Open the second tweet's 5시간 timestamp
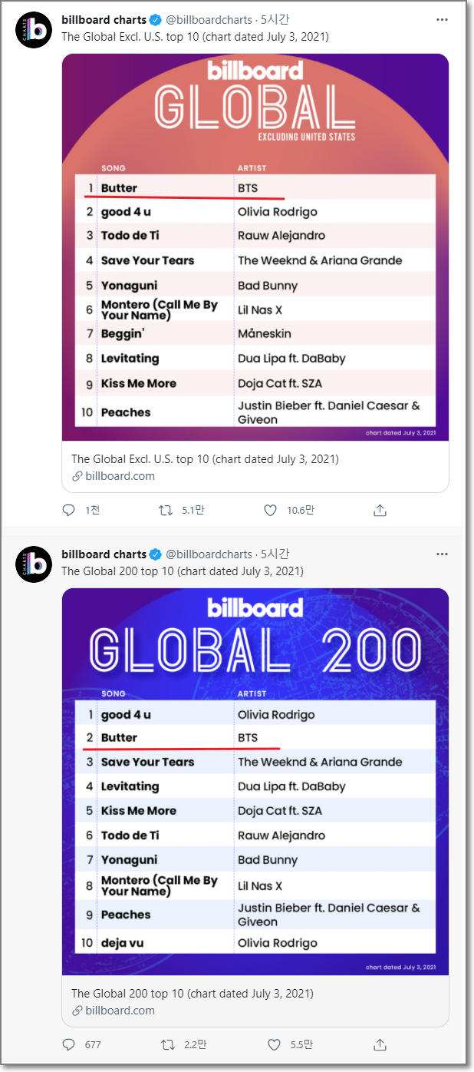The width and height of the screenshot is (474, 1072). coord(275,554)
